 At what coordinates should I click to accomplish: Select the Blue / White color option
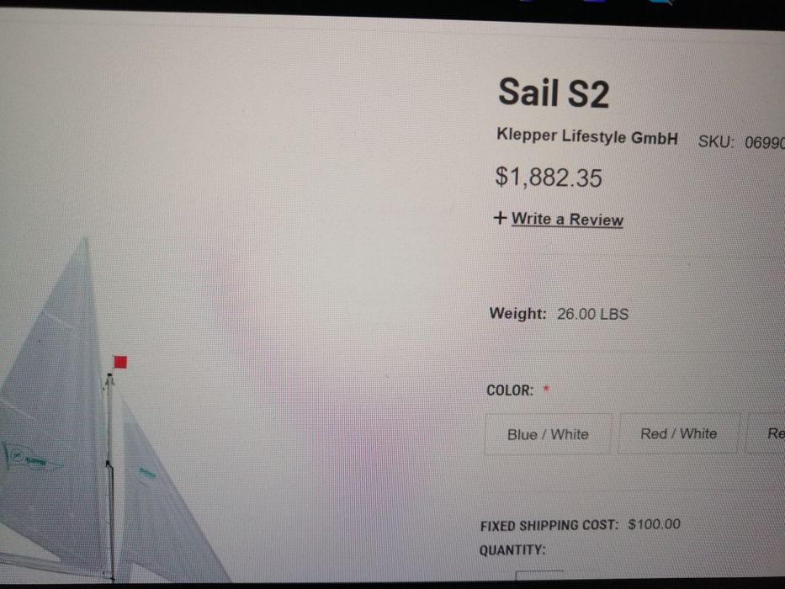tap(548, 433)
